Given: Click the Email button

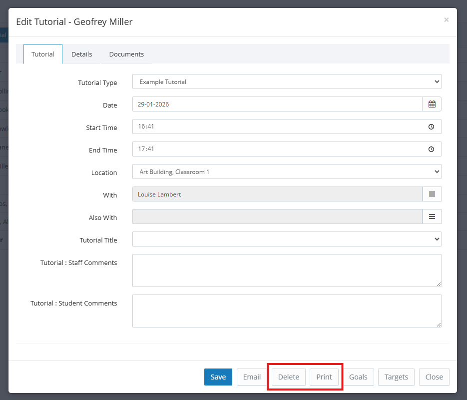Looking at the screenshot, I should [252, 377].
